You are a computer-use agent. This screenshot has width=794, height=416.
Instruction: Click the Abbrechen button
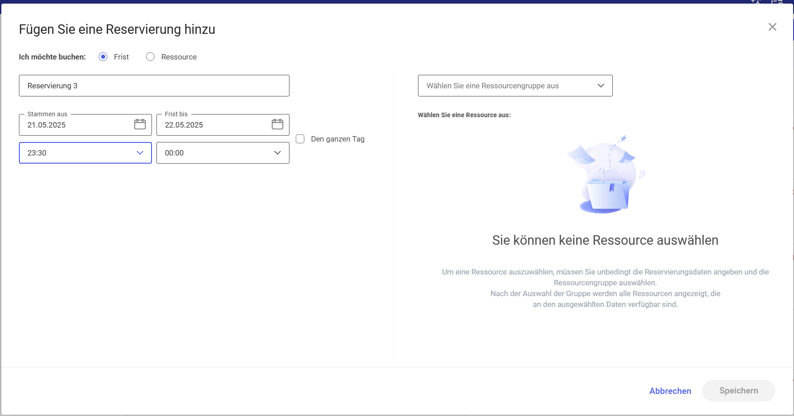(x=670, y=391)
